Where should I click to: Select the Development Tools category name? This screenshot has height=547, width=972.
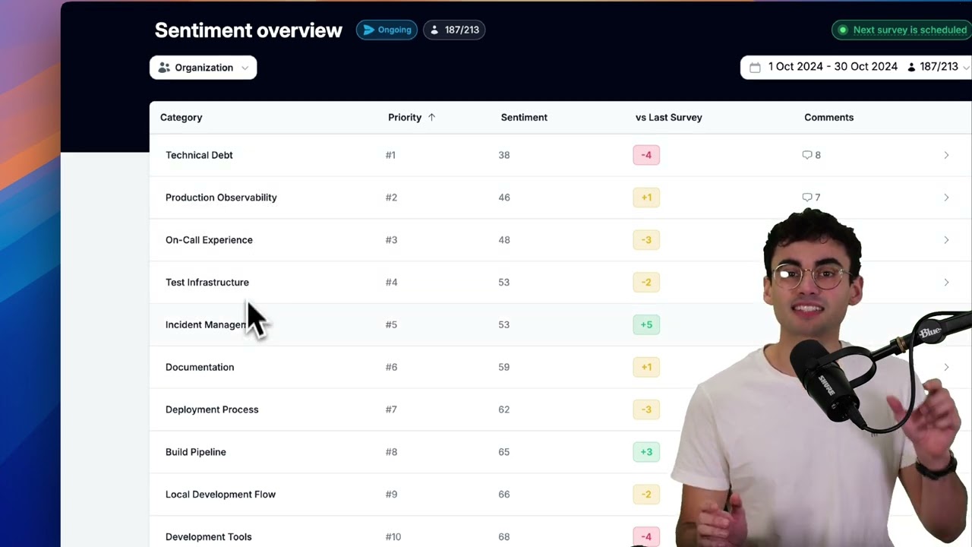[208, 537]
